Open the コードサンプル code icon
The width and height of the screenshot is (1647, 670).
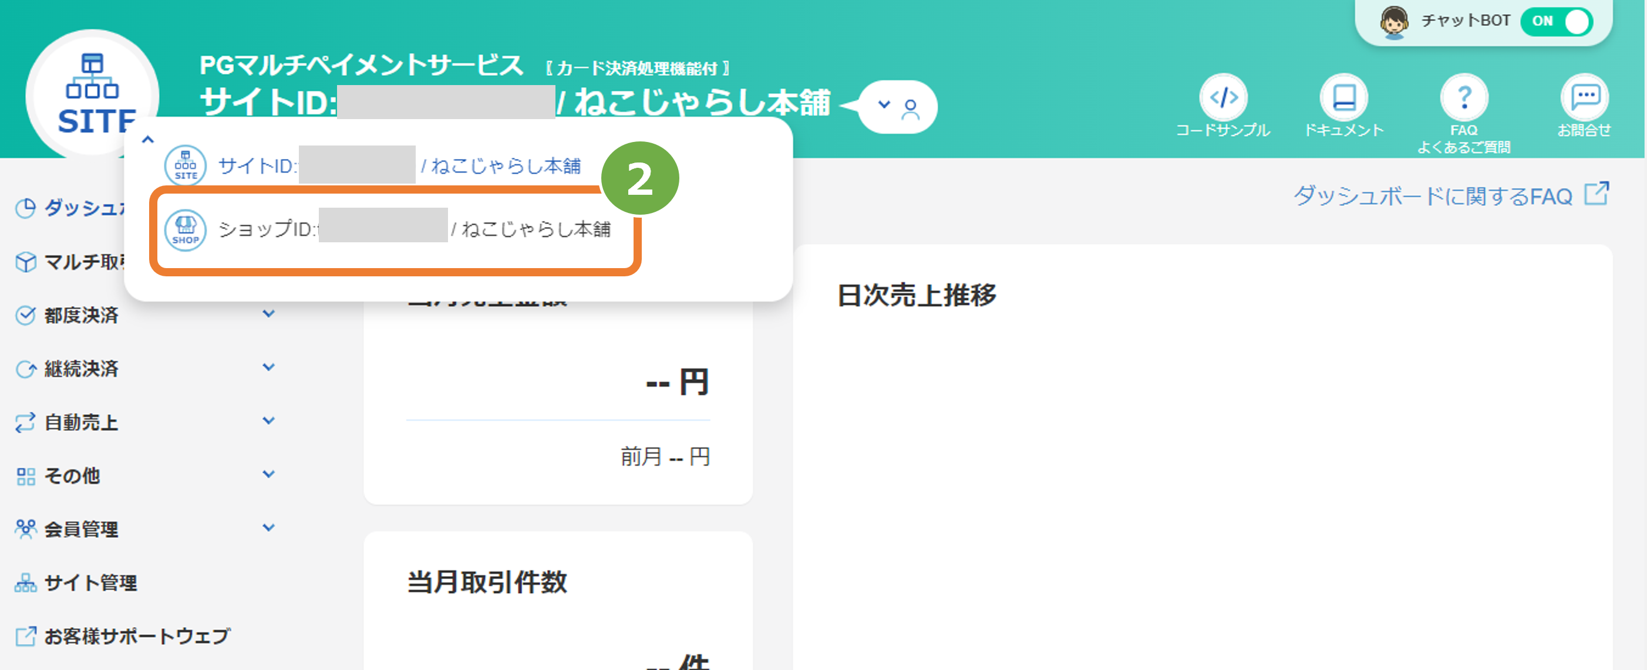coord(1223,97)
